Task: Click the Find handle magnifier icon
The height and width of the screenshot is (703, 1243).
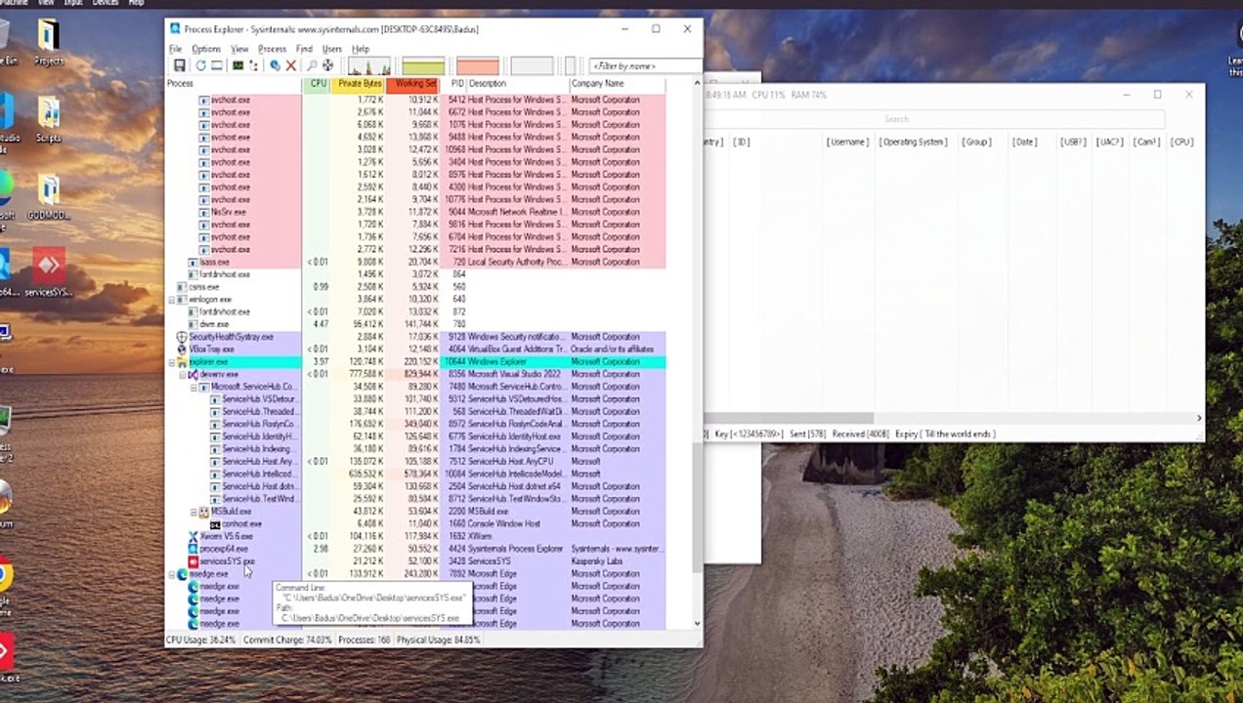Action: 312,65
